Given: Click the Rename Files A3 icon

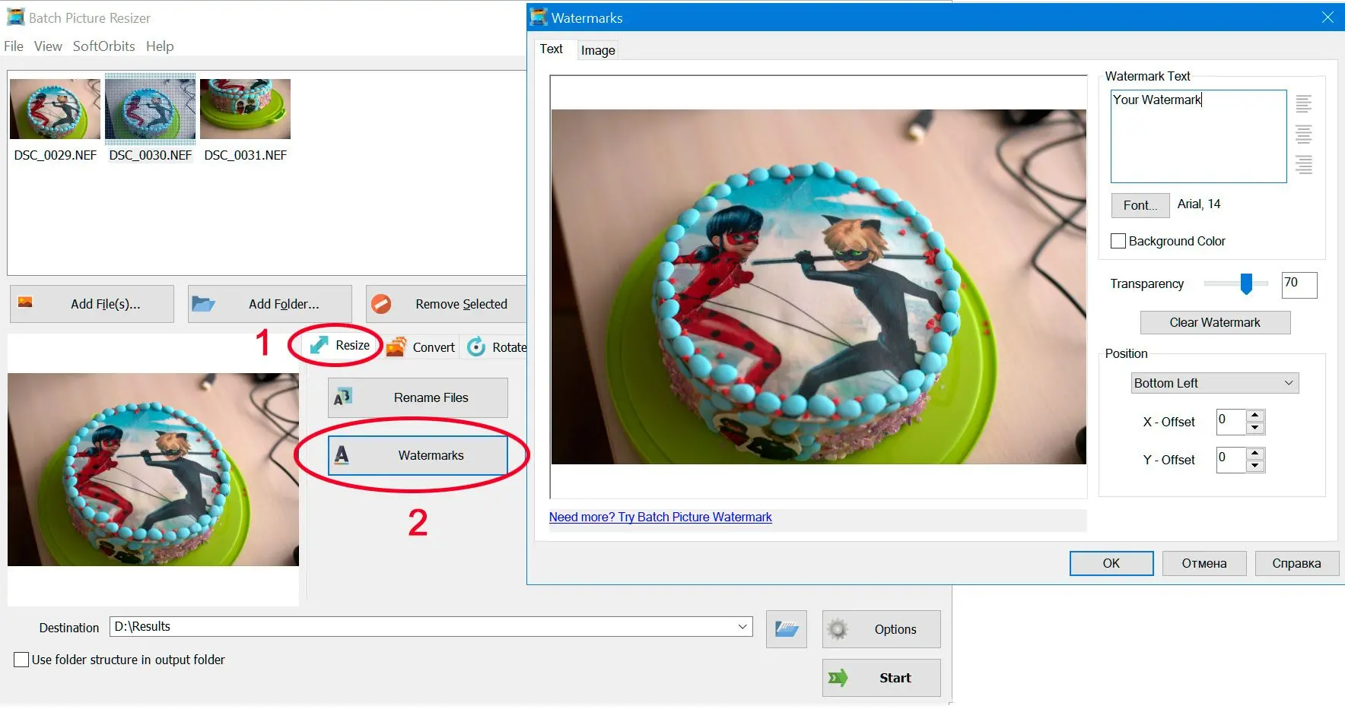Looking at the screenshot, I should [x=342, y=397].
